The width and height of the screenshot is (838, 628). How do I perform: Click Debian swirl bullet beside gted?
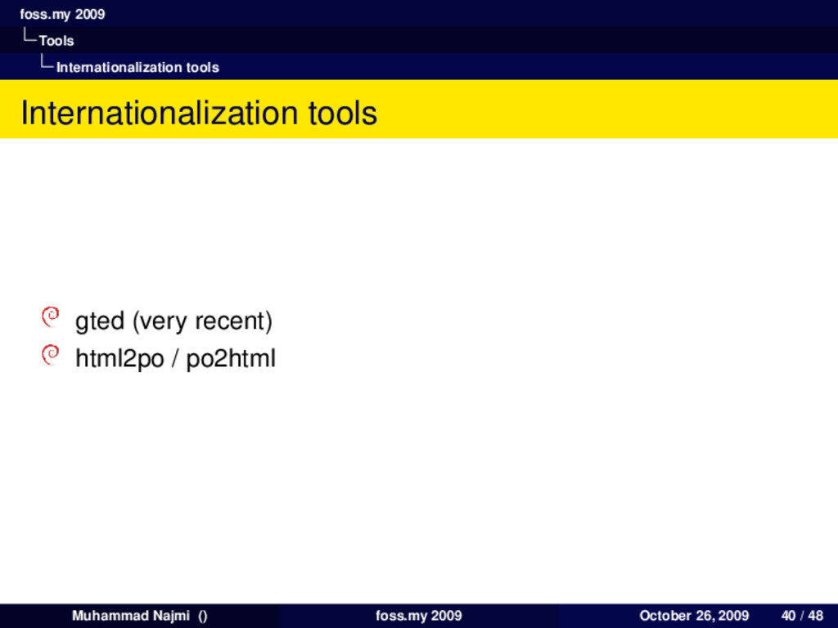coord(50,316)
